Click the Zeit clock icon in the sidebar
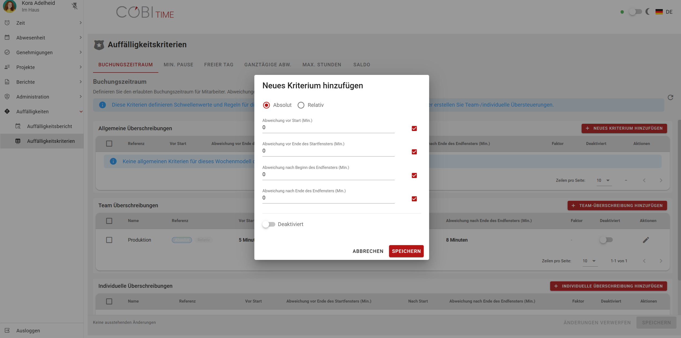 (7, 23)
